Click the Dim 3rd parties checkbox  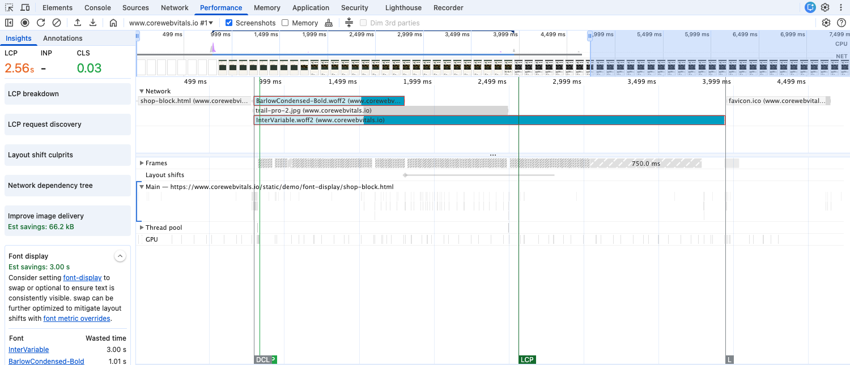pyautogui.click(x=363, y=23)
